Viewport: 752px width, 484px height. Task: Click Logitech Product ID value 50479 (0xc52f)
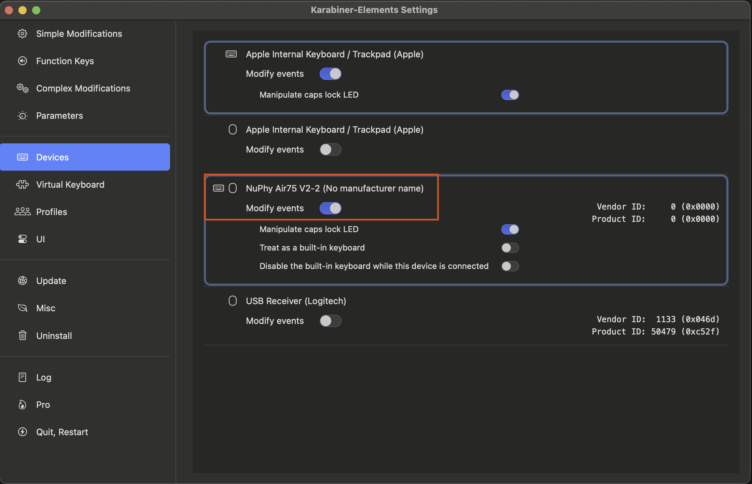pyautogui.click(x=685, y=331)
